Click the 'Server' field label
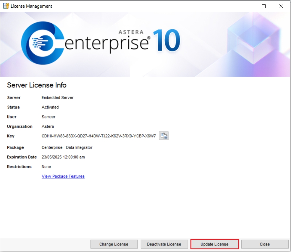The width and height of the screenshot is (291, 252). [14, 97]
